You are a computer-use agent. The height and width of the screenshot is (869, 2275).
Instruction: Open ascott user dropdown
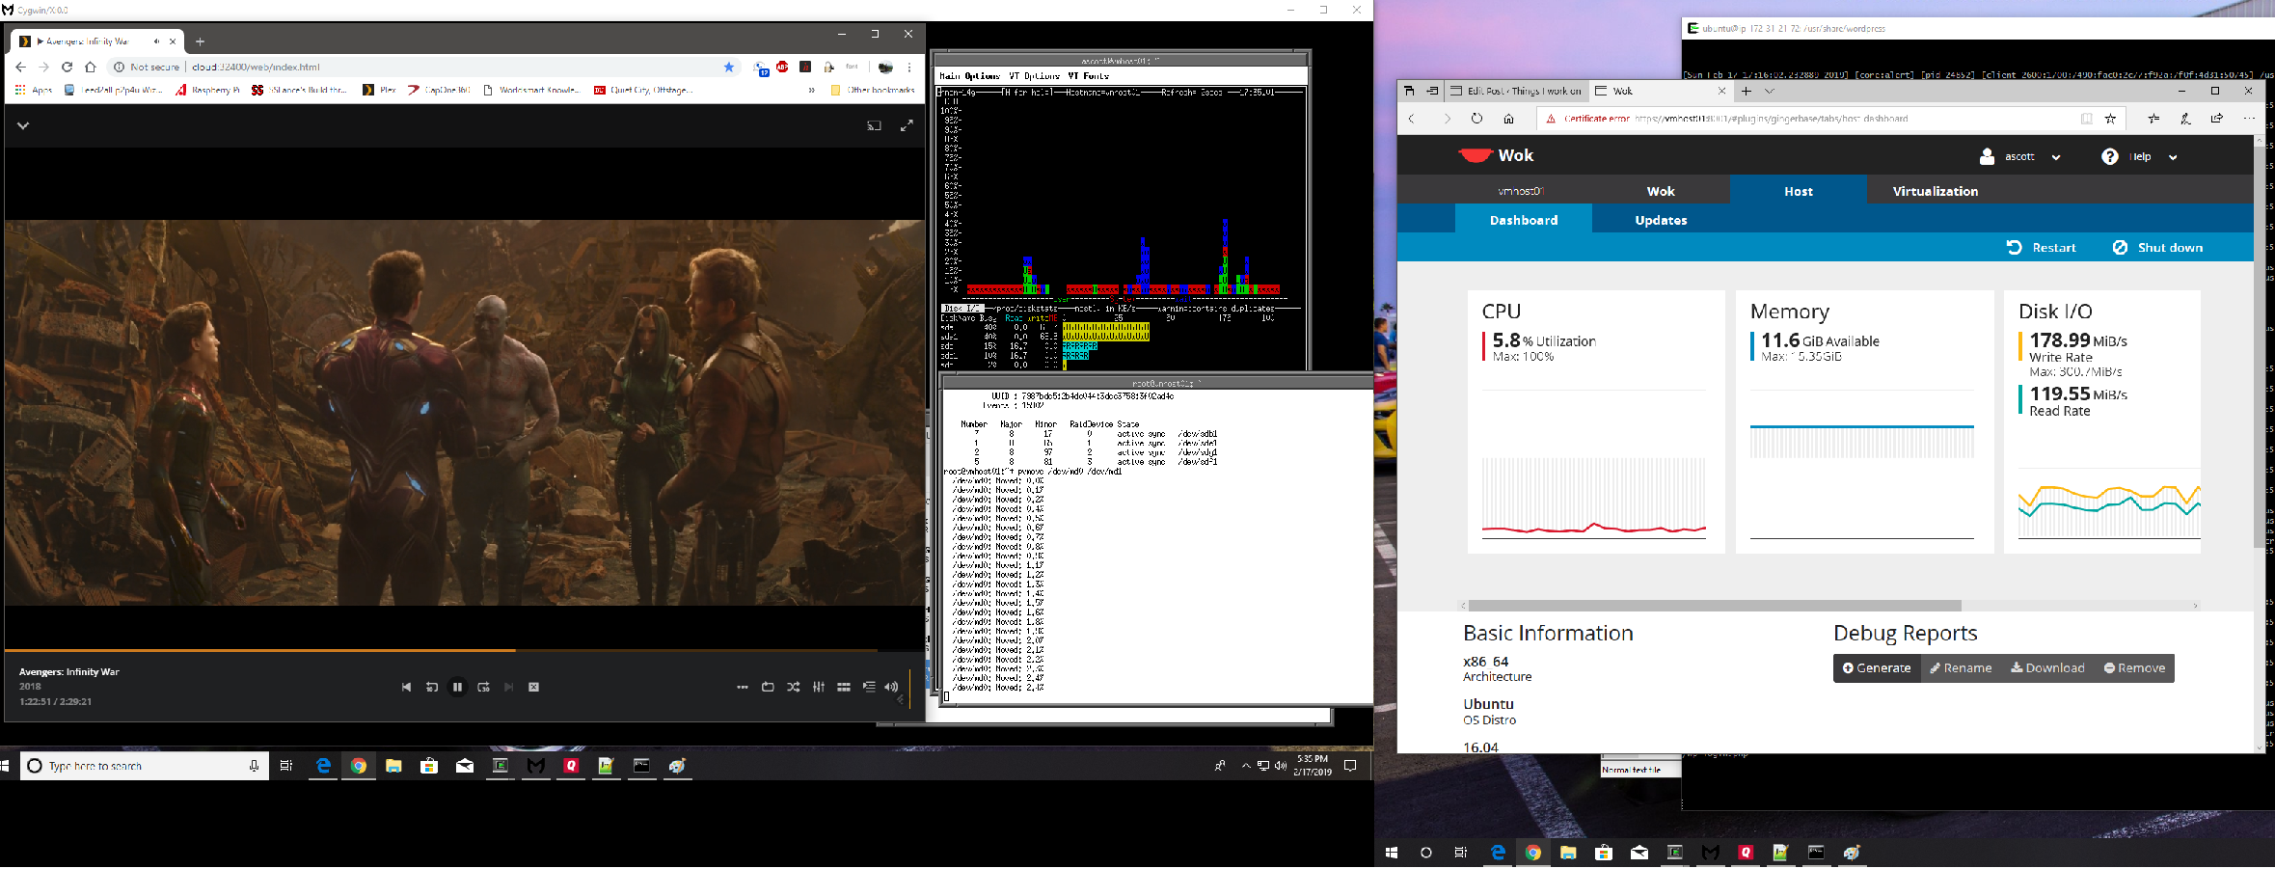(x=2020, y=156)
